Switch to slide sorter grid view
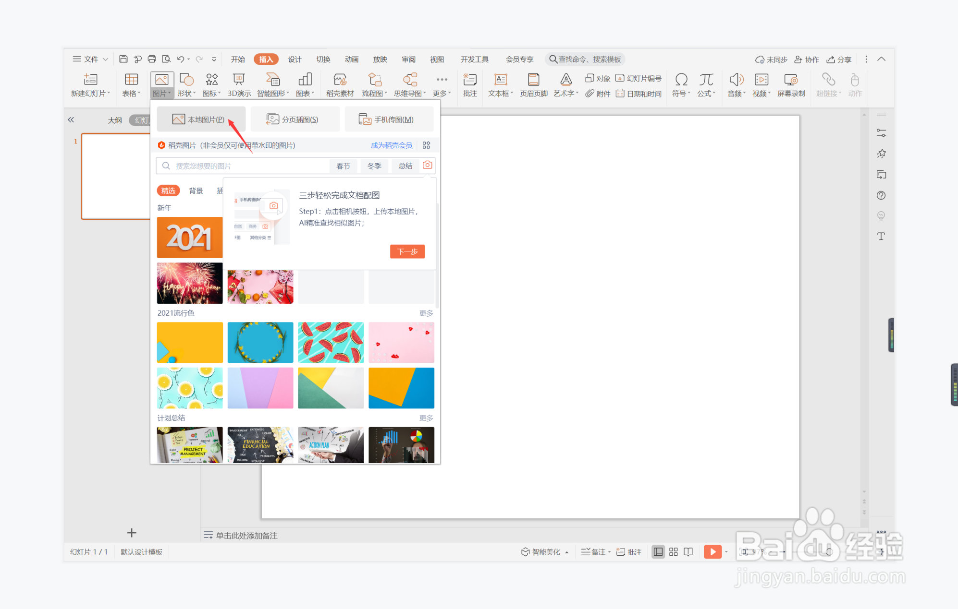This screenshot has width=958, height=609. point(673,552)
